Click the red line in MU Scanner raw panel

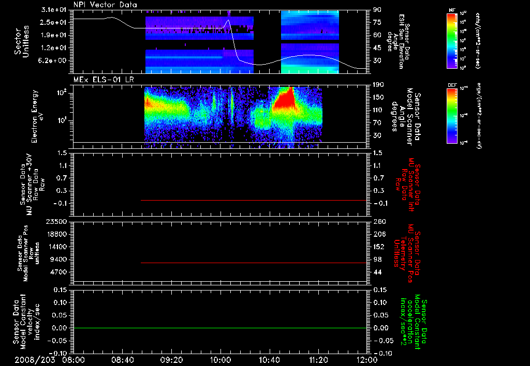(254, 200)
